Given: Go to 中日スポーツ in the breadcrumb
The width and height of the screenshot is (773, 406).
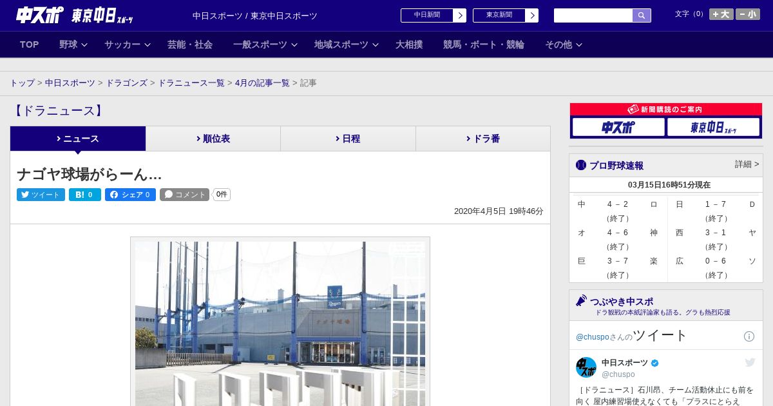Looking at the screenshot, I should [70, 83].
